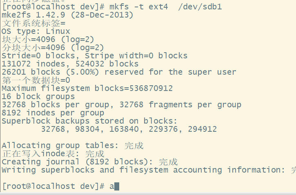Image resolution: width=296 pixels, height=195 pixels.
Task: Click the "OS type: Linux" line
Action: click(x=36, y=31)
